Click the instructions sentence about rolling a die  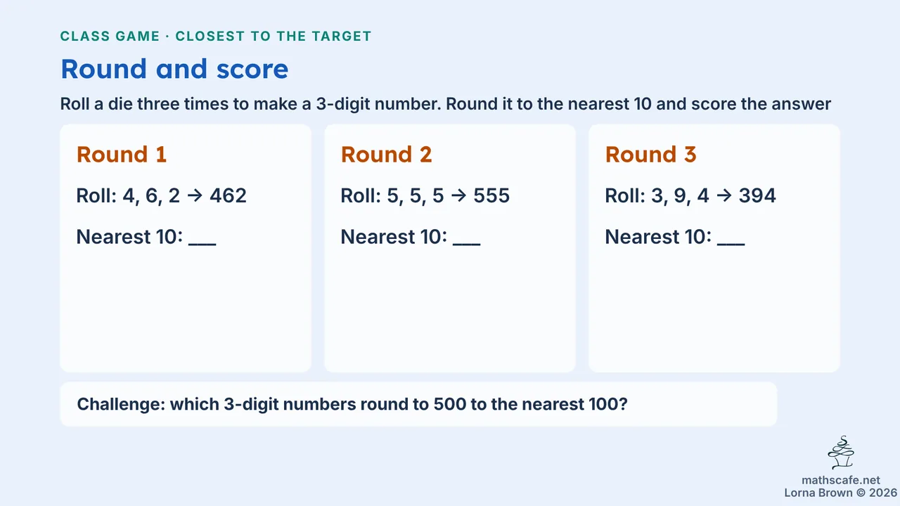tap(446, 105)
